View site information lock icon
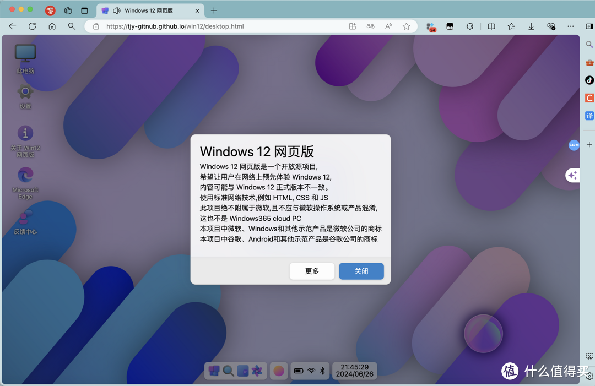The image size is (595, 386). 96,26
